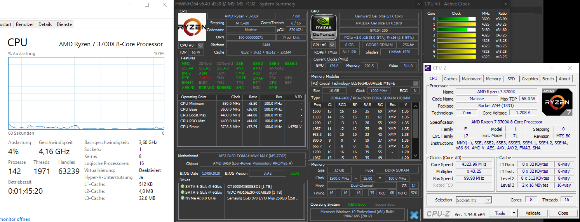
Task: Click the CPU-Z title bar app icon
Action: click(428, 68)
